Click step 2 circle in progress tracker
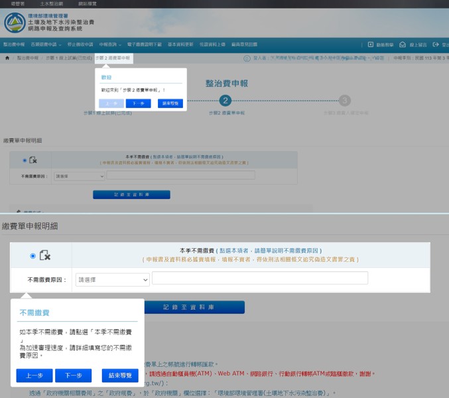This screenshot has width=449, height=398. pyautogui.click(x=225, y=100)
